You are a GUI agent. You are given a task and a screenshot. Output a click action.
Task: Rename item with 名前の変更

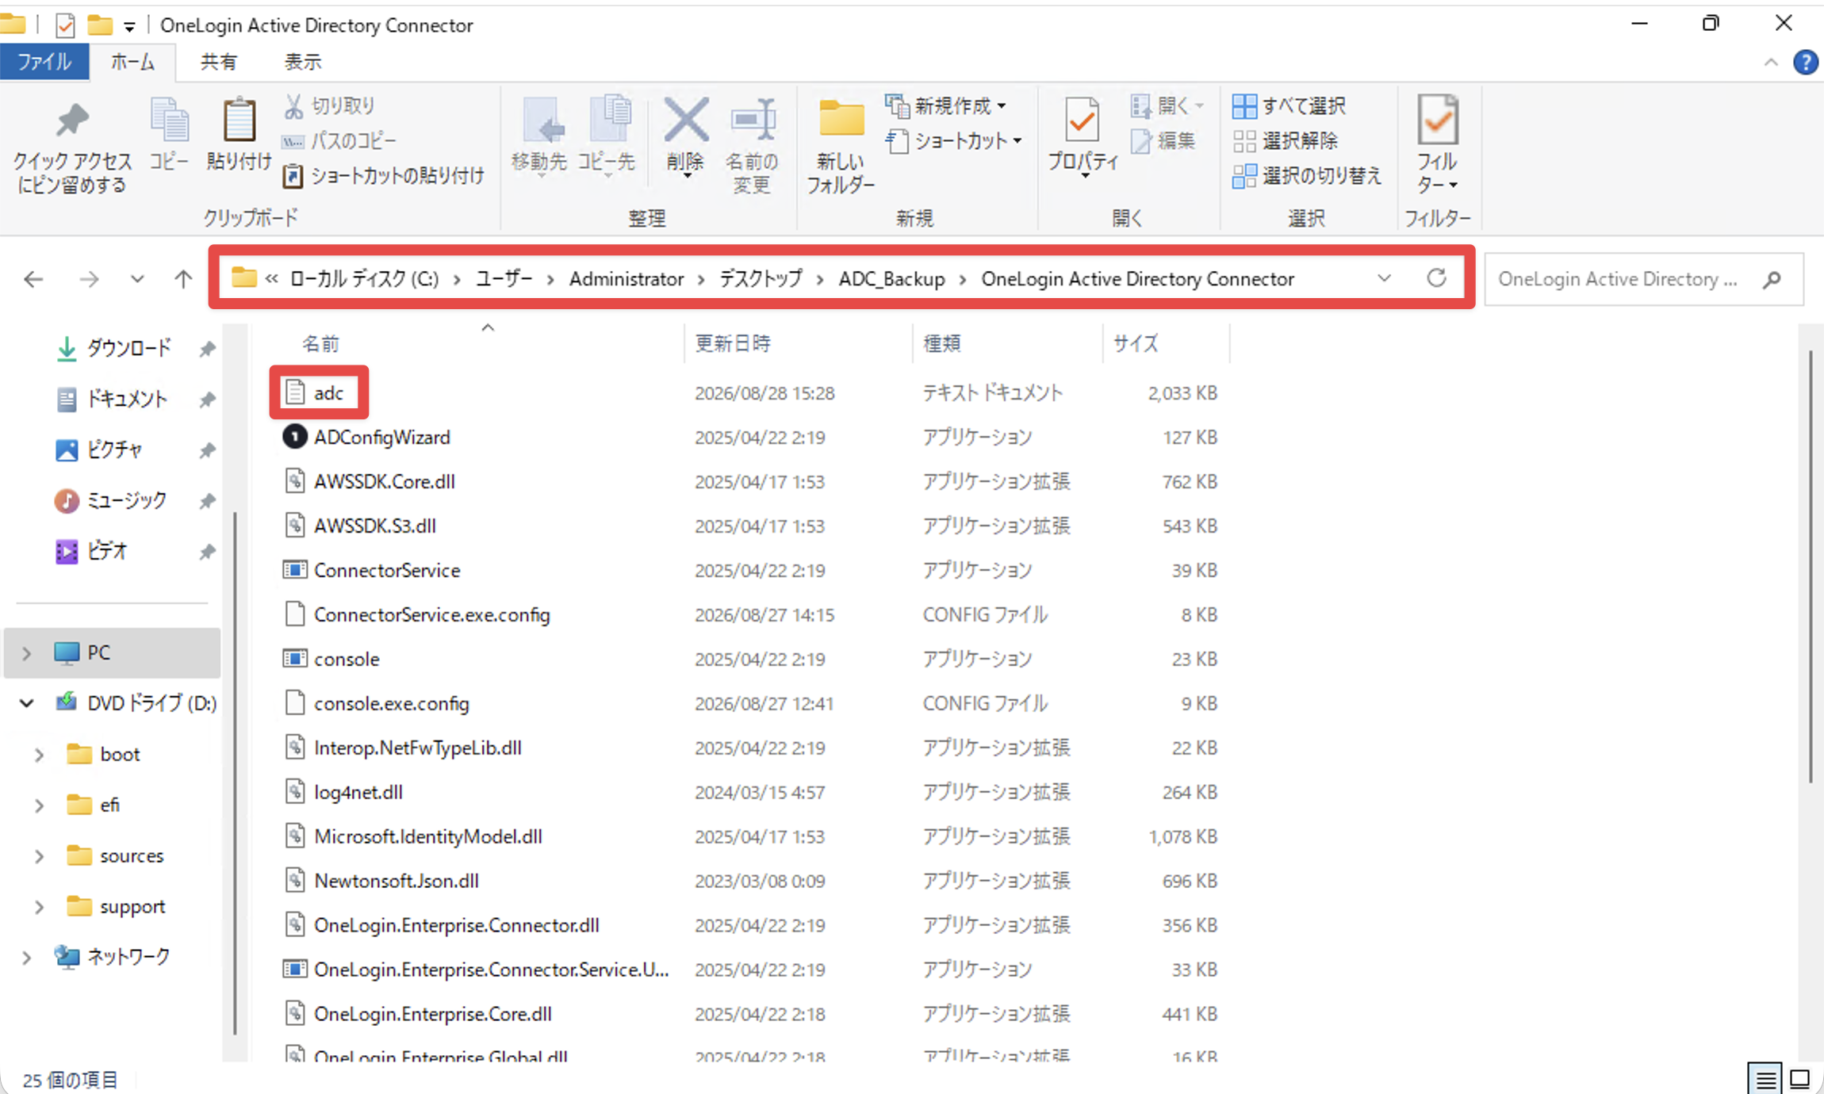(x=752, y=146)
